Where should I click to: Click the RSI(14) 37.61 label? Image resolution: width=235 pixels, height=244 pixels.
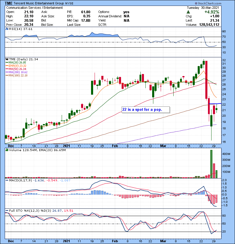pos(21,29)
